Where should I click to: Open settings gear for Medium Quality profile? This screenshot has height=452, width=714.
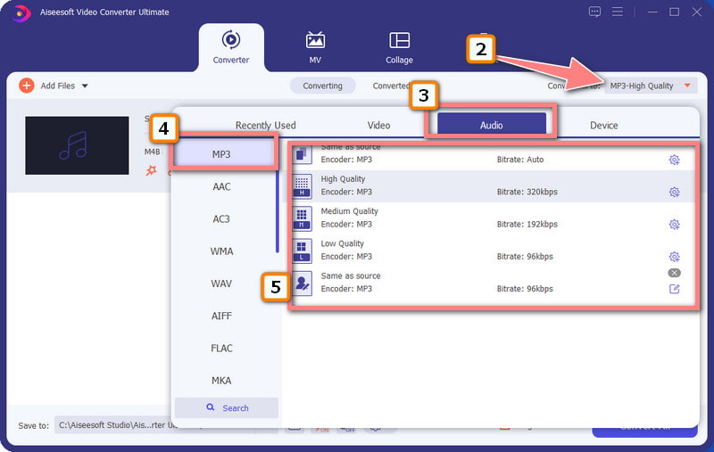click(x=674, y=225)
